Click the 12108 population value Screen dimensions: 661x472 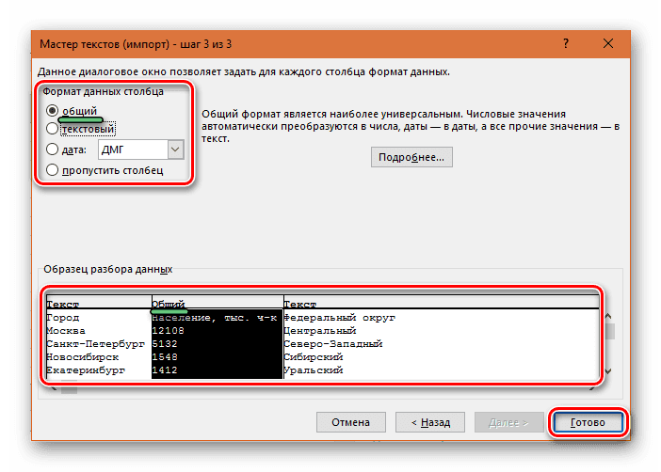pyautogui.click(x=168, y=331)
